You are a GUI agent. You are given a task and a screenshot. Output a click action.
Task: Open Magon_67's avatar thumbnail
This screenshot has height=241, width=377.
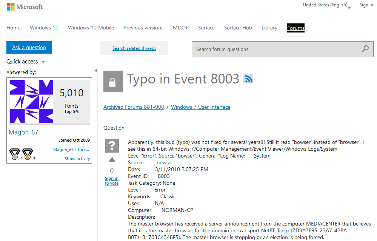[32, 102]
